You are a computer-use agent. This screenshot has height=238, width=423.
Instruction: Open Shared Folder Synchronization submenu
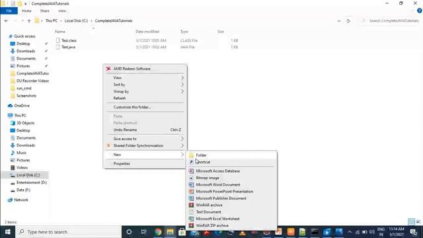click(x=145, y=145)
